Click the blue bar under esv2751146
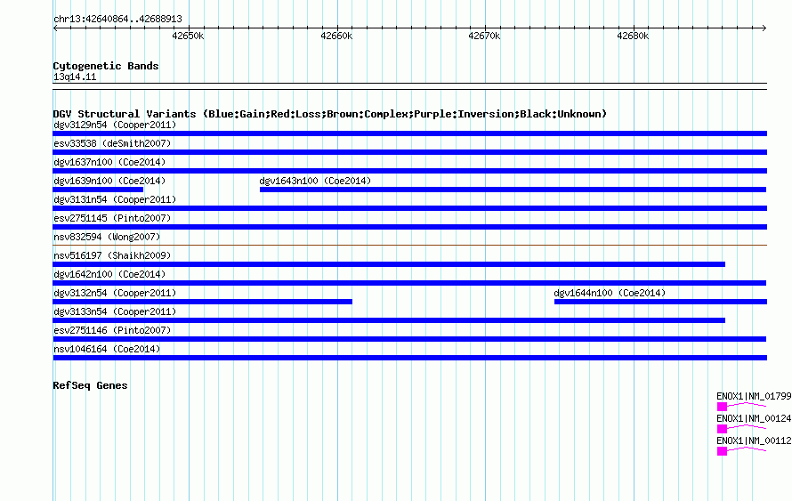Image resolution: width=792 pixels, height=501 pixels. 409,339
